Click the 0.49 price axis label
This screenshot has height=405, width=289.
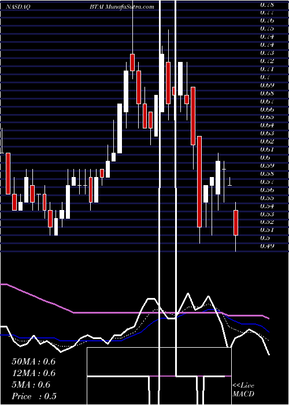pyautogui.click(x=267, y=246)
